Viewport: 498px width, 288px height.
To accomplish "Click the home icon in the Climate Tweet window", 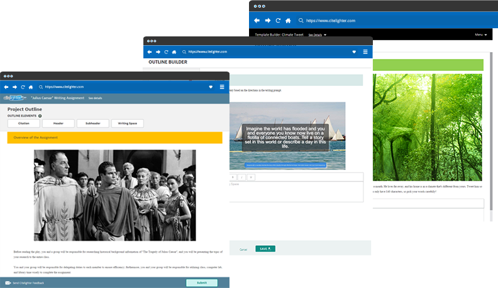I will click(x=287, y=21).
